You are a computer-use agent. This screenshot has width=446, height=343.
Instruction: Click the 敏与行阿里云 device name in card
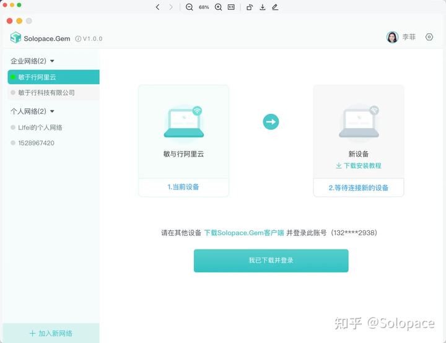pyautogui.click(x=183, y=154)
